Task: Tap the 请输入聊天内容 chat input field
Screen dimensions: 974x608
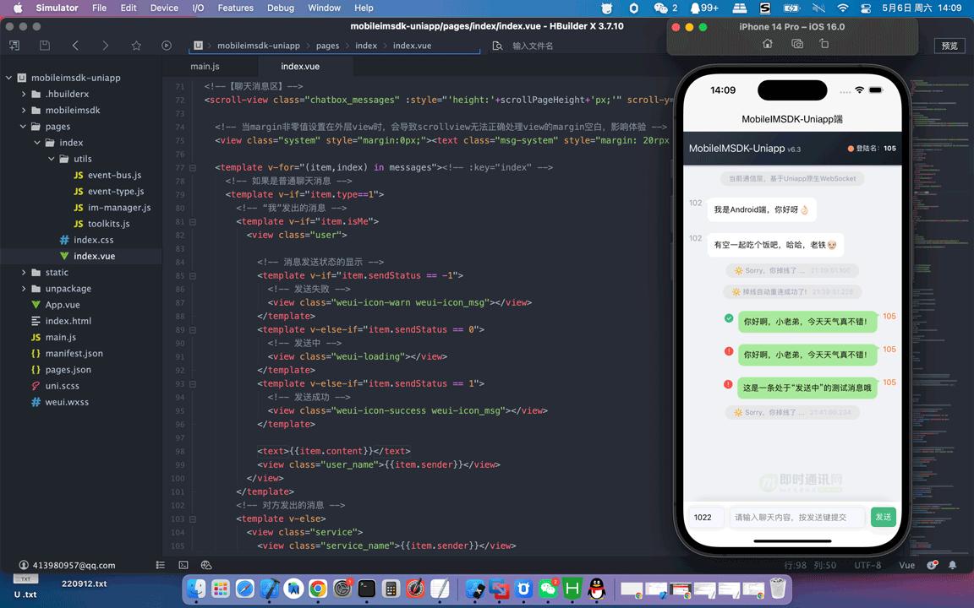Action: (x=797, y=517)
